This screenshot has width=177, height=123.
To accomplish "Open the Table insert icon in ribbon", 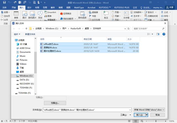I will 16,15.
